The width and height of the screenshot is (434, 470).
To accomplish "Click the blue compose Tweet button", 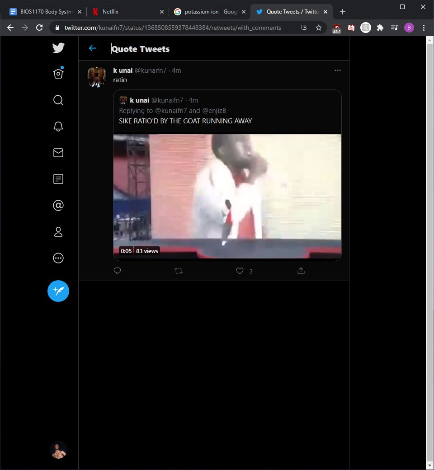I will coord(58,291).
